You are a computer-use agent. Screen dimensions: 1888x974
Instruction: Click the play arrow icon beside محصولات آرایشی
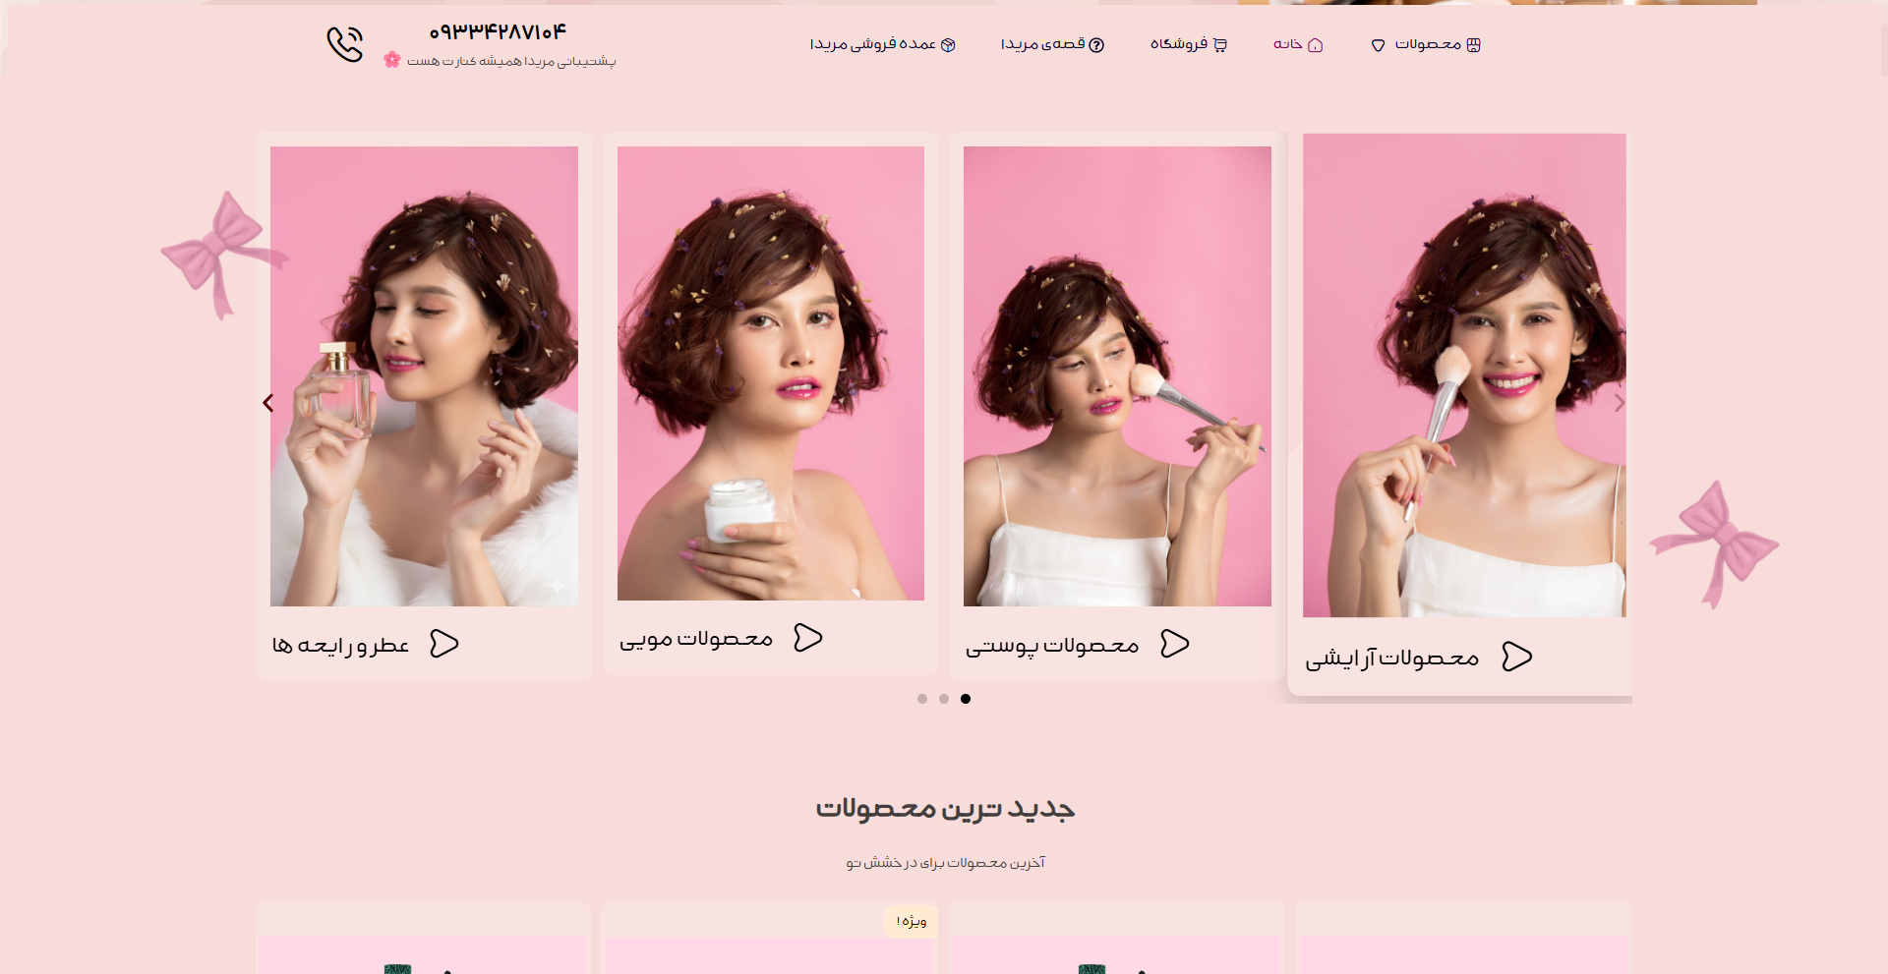pyautogui.click(x=1517, y=657)
